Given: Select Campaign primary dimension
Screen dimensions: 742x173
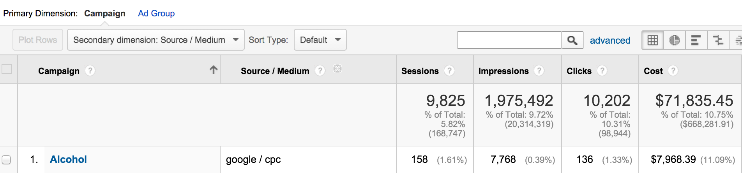Looking at the screenshot, I should pos(105,13).
